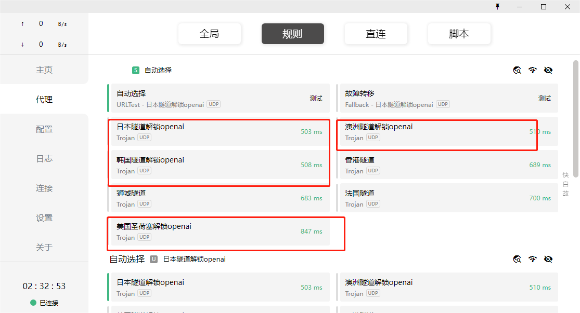Image resolution: width=580 pixels, height=313 pixels.
Task: Select the 脚本 mode button
Action: tap(459, 34)
